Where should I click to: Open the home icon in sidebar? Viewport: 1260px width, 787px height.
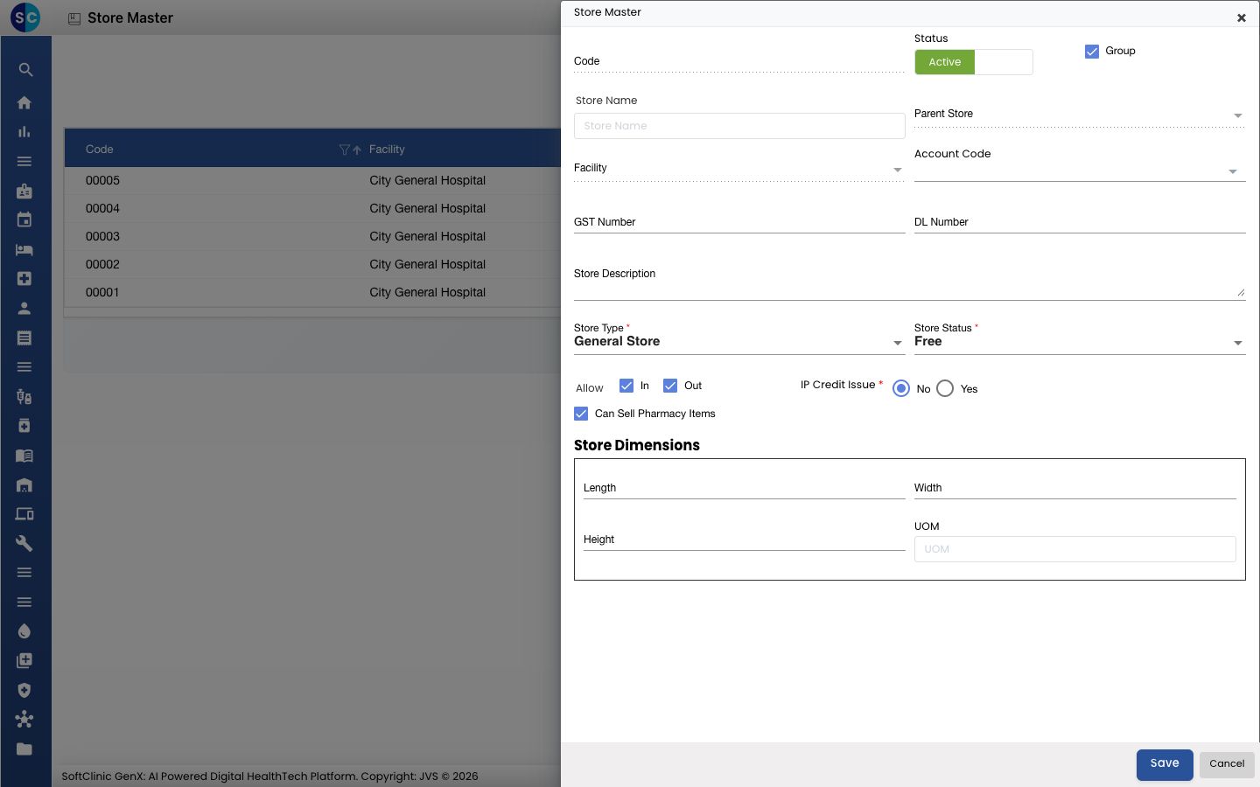pyautogui.click(x=24, y=102)
